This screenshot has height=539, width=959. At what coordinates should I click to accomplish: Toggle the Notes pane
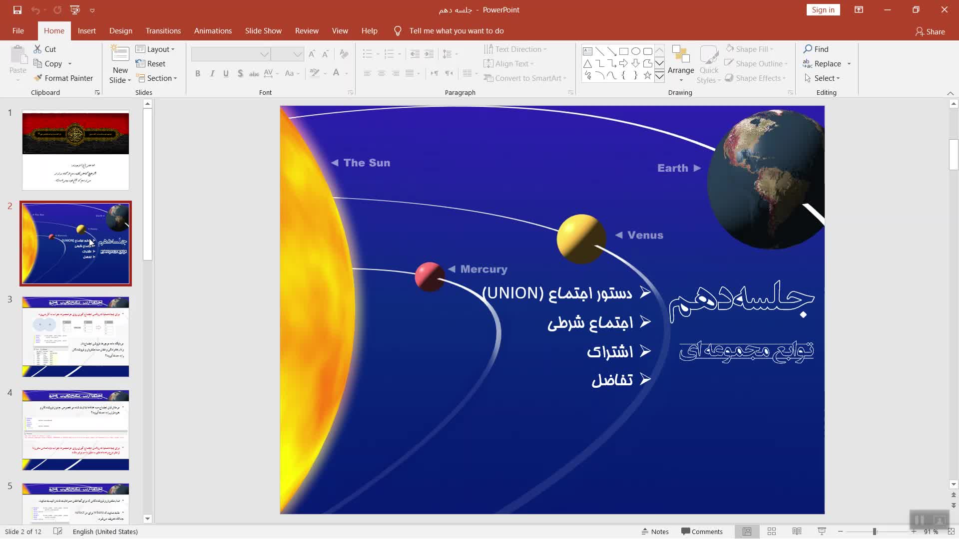(x=655, y=532)
